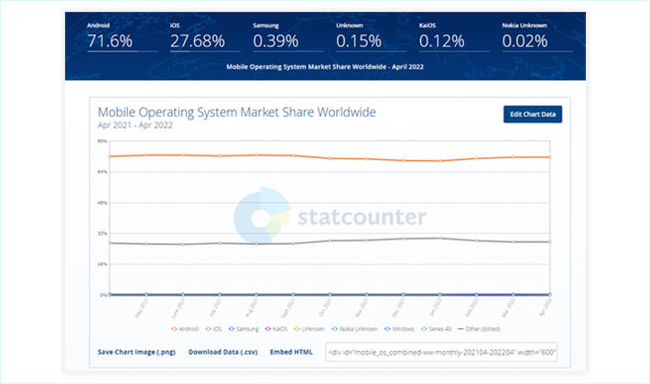The width and height of the screenshot is (650, 384).
Task: Click the Edit Chart Data button
Action: point(533,114)
